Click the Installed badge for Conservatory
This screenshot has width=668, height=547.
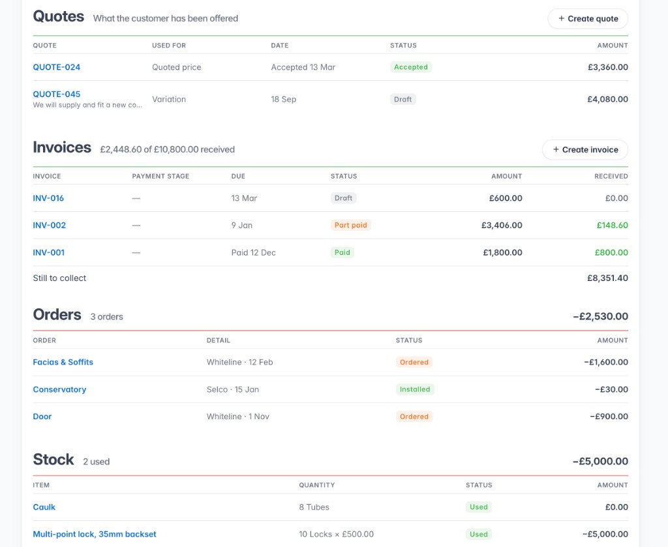[x=415, y=389]
